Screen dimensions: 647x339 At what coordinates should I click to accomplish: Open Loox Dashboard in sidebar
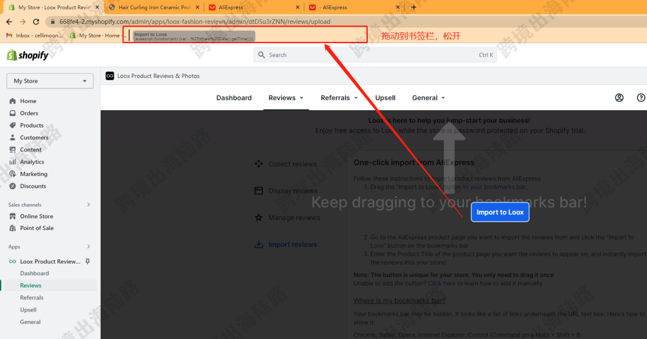(34, 274)
